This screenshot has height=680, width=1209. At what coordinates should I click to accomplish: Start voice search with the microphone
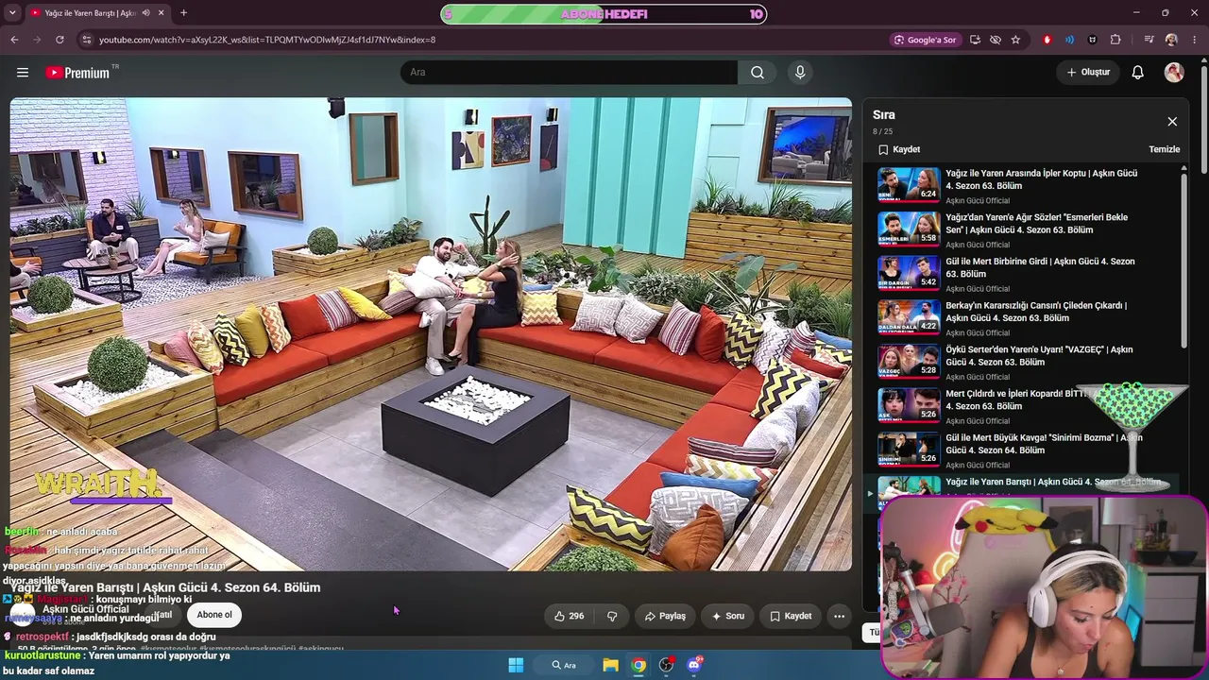[x=800, y=73]
